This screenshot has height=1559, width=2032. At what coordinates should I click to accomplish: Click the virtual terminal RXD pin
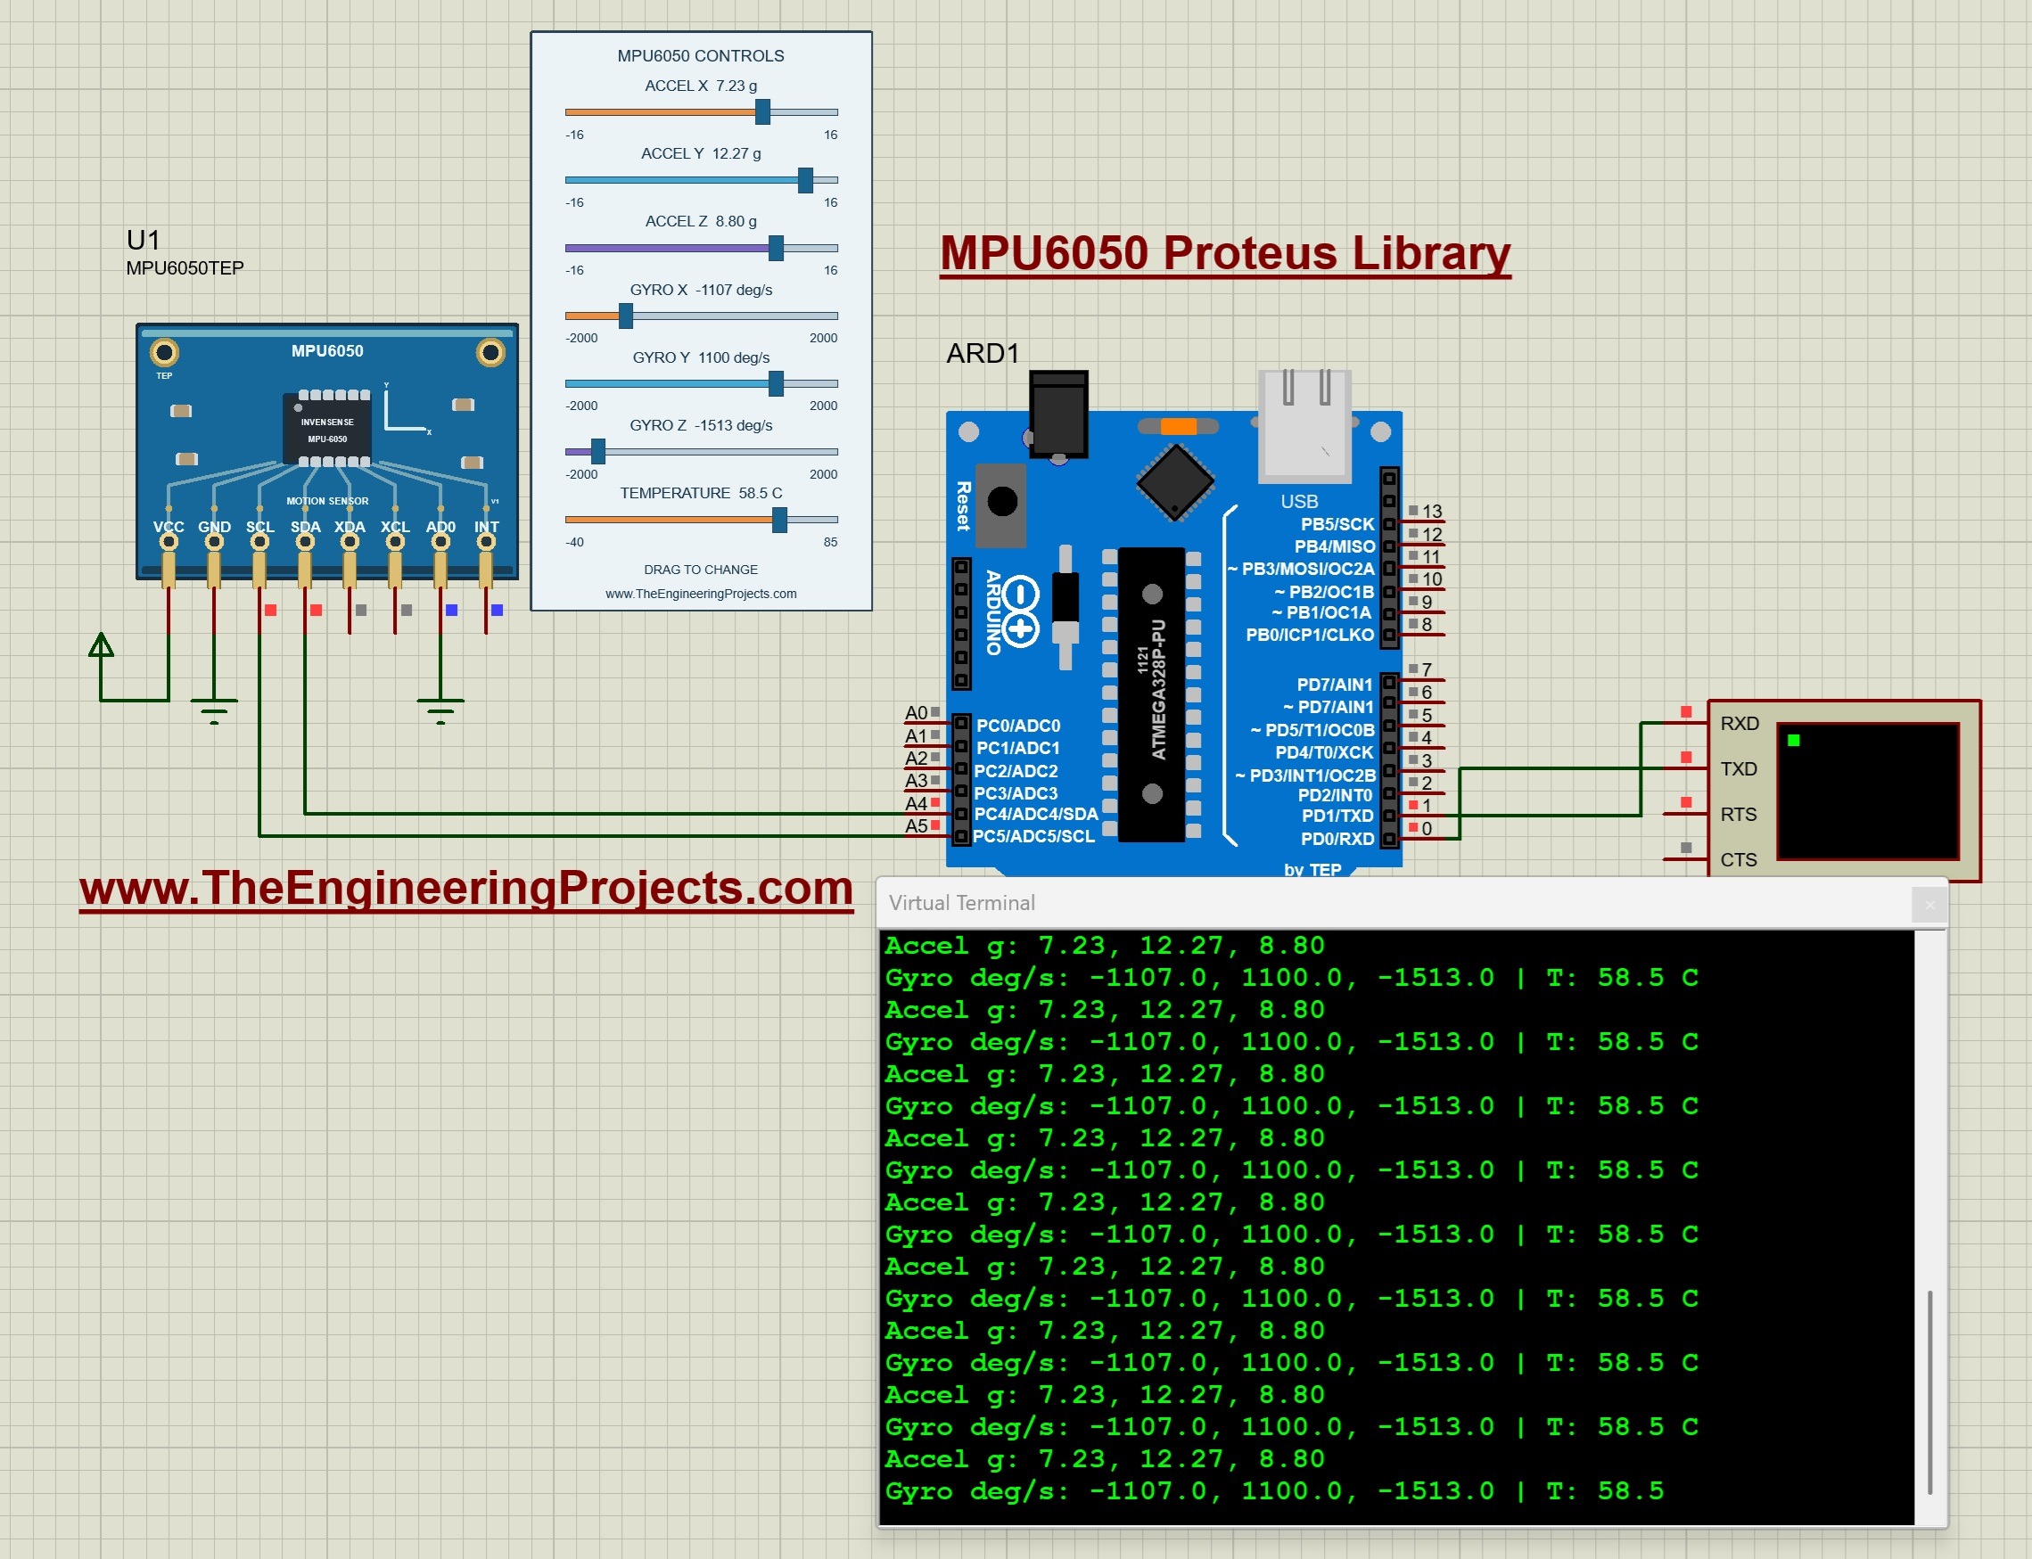1685,722
